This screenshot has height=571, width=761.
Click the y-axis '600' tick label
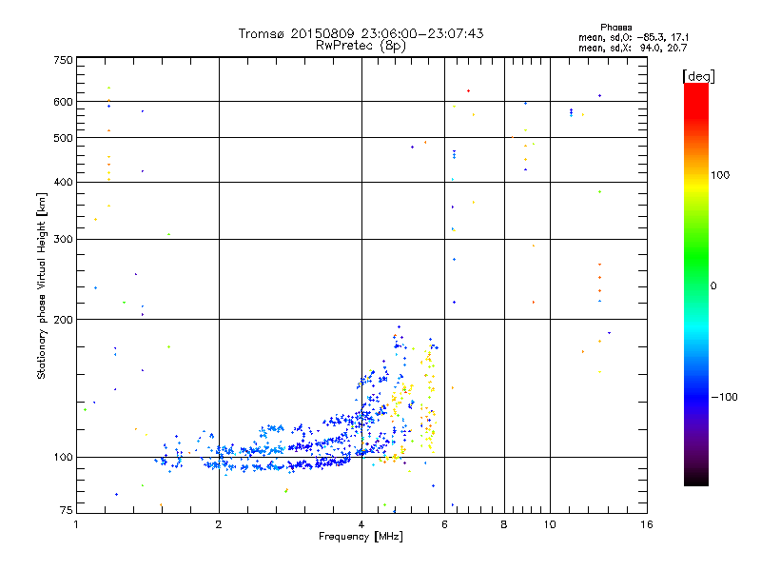[x=63, y=102]
